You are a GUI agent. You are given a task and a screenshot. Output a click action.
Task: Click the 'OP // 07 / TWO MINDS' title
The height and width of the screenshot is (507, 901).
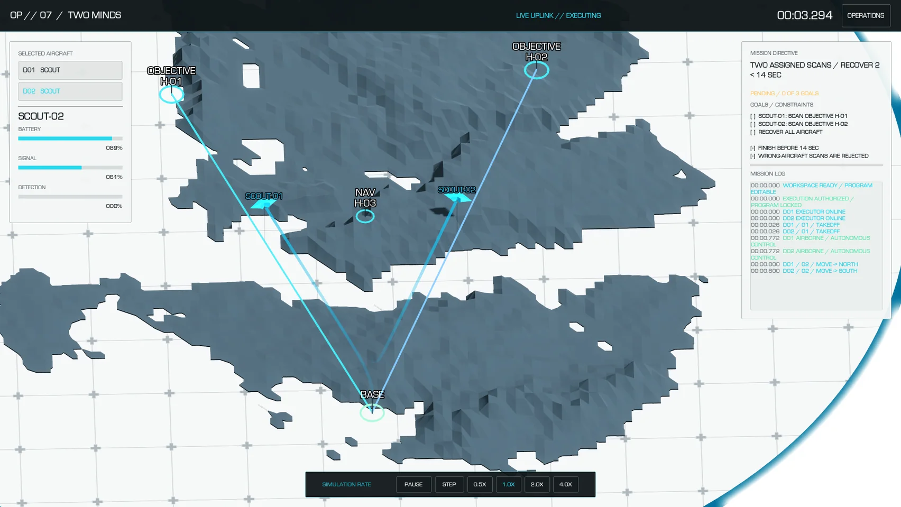point(66,15)
